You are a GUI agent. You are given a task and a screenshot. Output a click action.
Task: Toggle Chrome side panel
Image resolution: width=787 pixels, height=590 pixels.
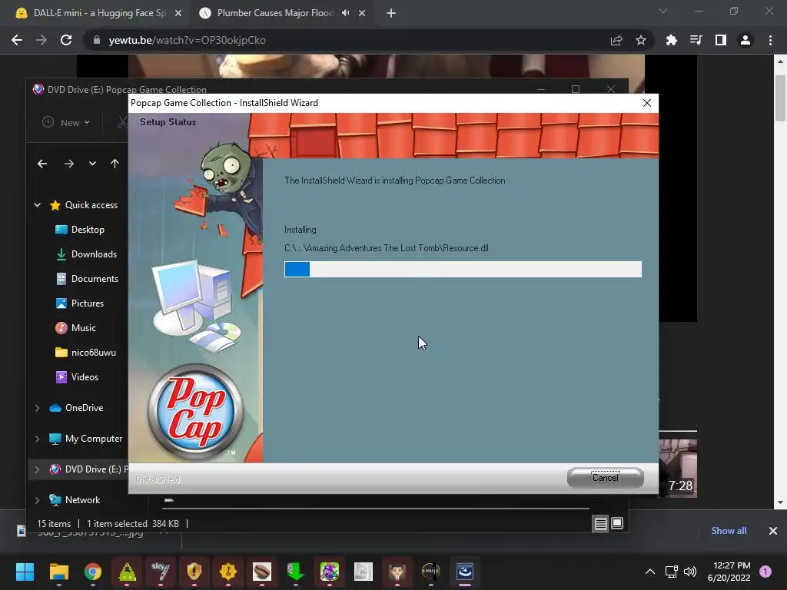[x=721, y=40]
